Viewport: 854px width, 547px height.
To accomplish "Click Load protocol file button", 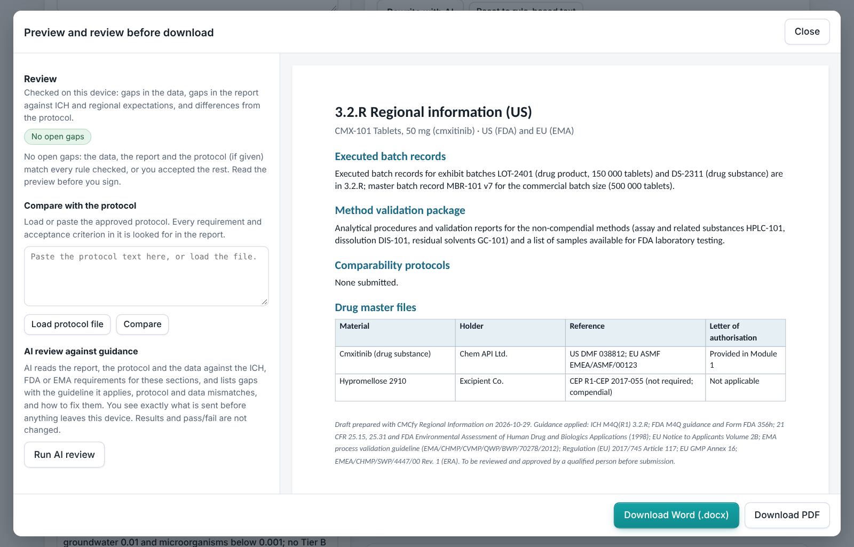I will point(67,324).
